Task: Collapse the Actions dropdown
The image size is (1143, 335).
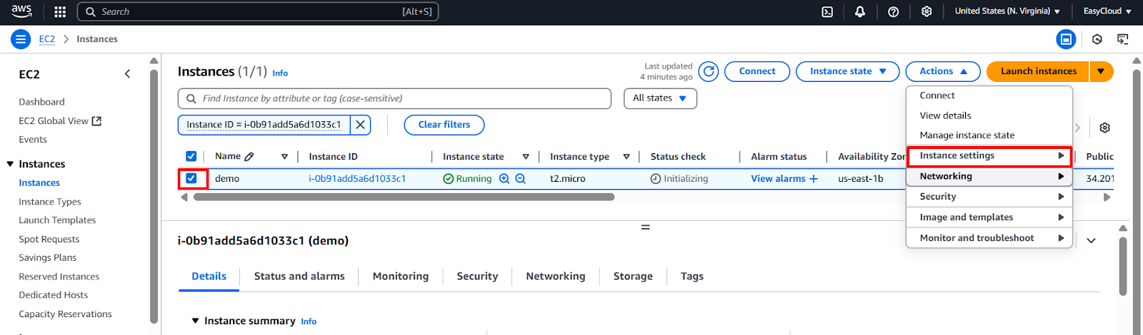Action: point(943,71)
